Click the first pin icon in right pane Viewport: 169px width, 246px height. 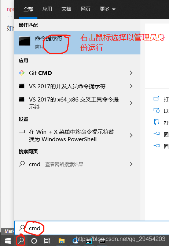[157, 134]
